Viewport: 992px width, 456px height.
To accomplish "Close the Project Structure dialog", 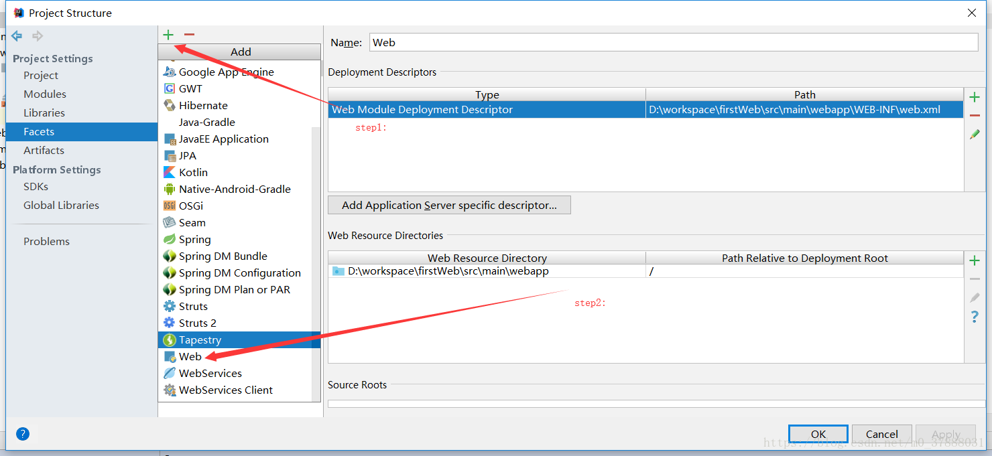I will 971,13.
